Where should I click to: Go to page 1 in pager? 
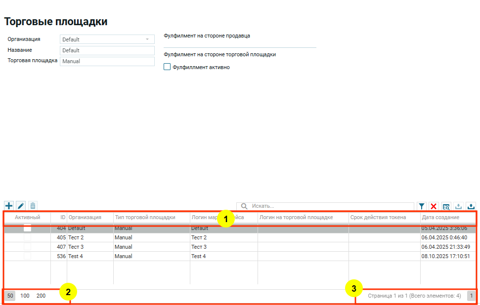point(472,296)
